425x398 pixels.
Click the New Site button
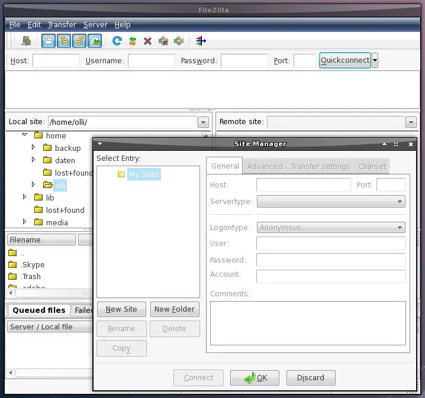tap(121, 309)
